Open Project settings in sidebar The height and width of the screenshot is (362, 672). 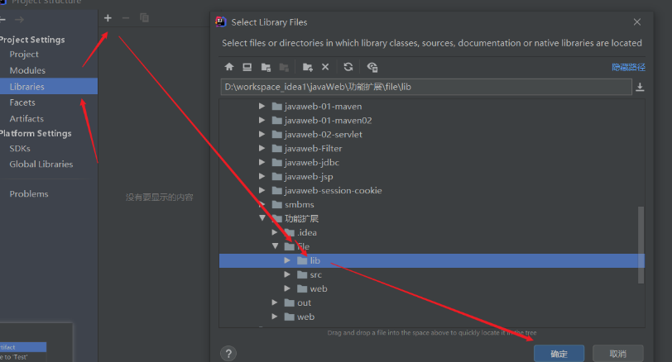coord(24,55)
